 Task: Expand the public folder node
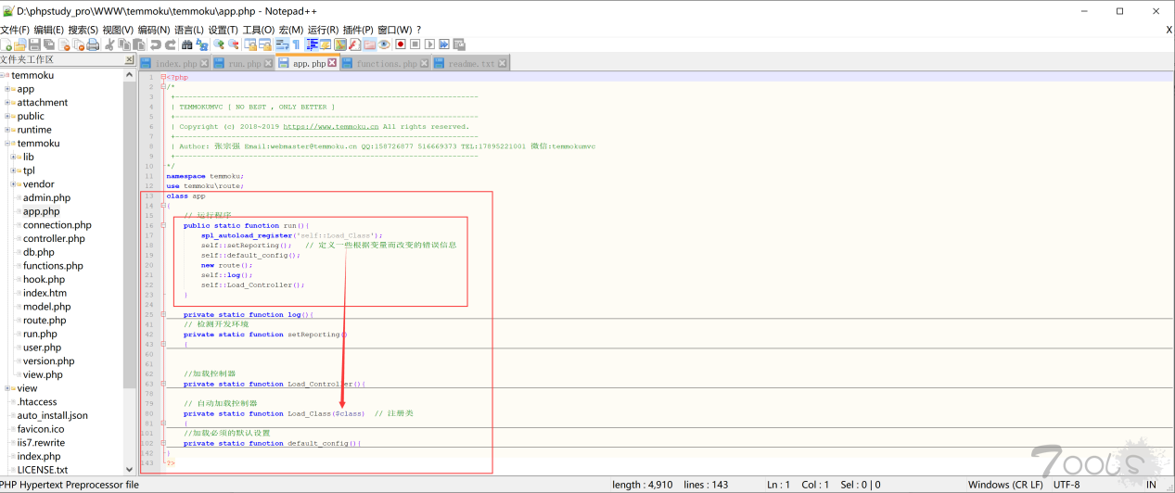[x=7, y=116]
